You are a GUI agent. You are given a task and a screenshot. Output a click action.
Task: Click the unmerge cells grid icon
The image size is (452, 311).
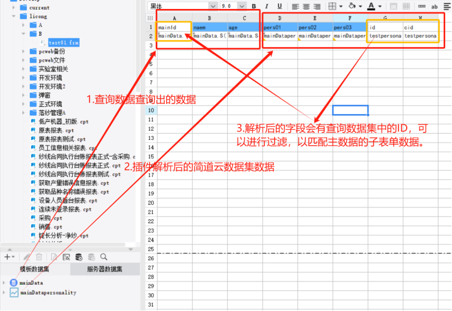406,6
